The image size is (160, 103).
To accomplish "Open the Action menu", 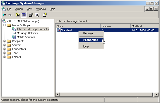I will 19,9.
